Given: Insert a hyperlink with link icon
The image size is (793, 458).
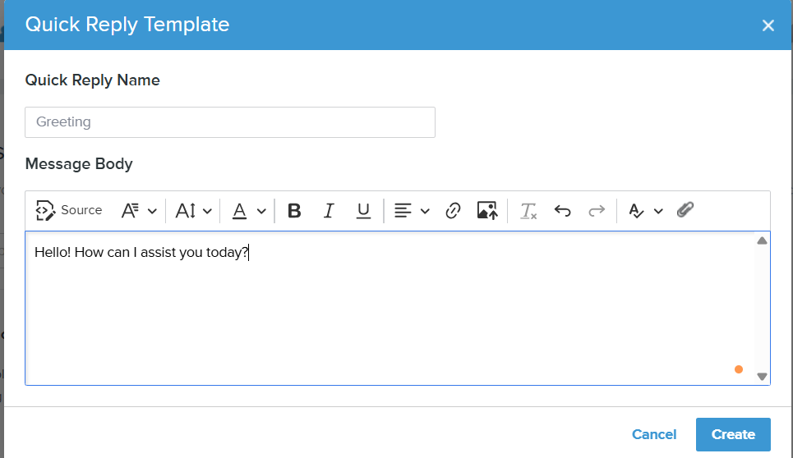Looking at the screenshot, I should point(453,211).
